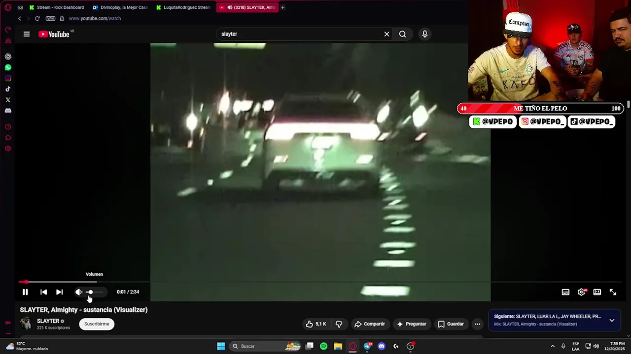The width and height of the screenshot is (631, 354).
Task: Open the ChatGPT sidebar icon
Action: pos(8,57)
